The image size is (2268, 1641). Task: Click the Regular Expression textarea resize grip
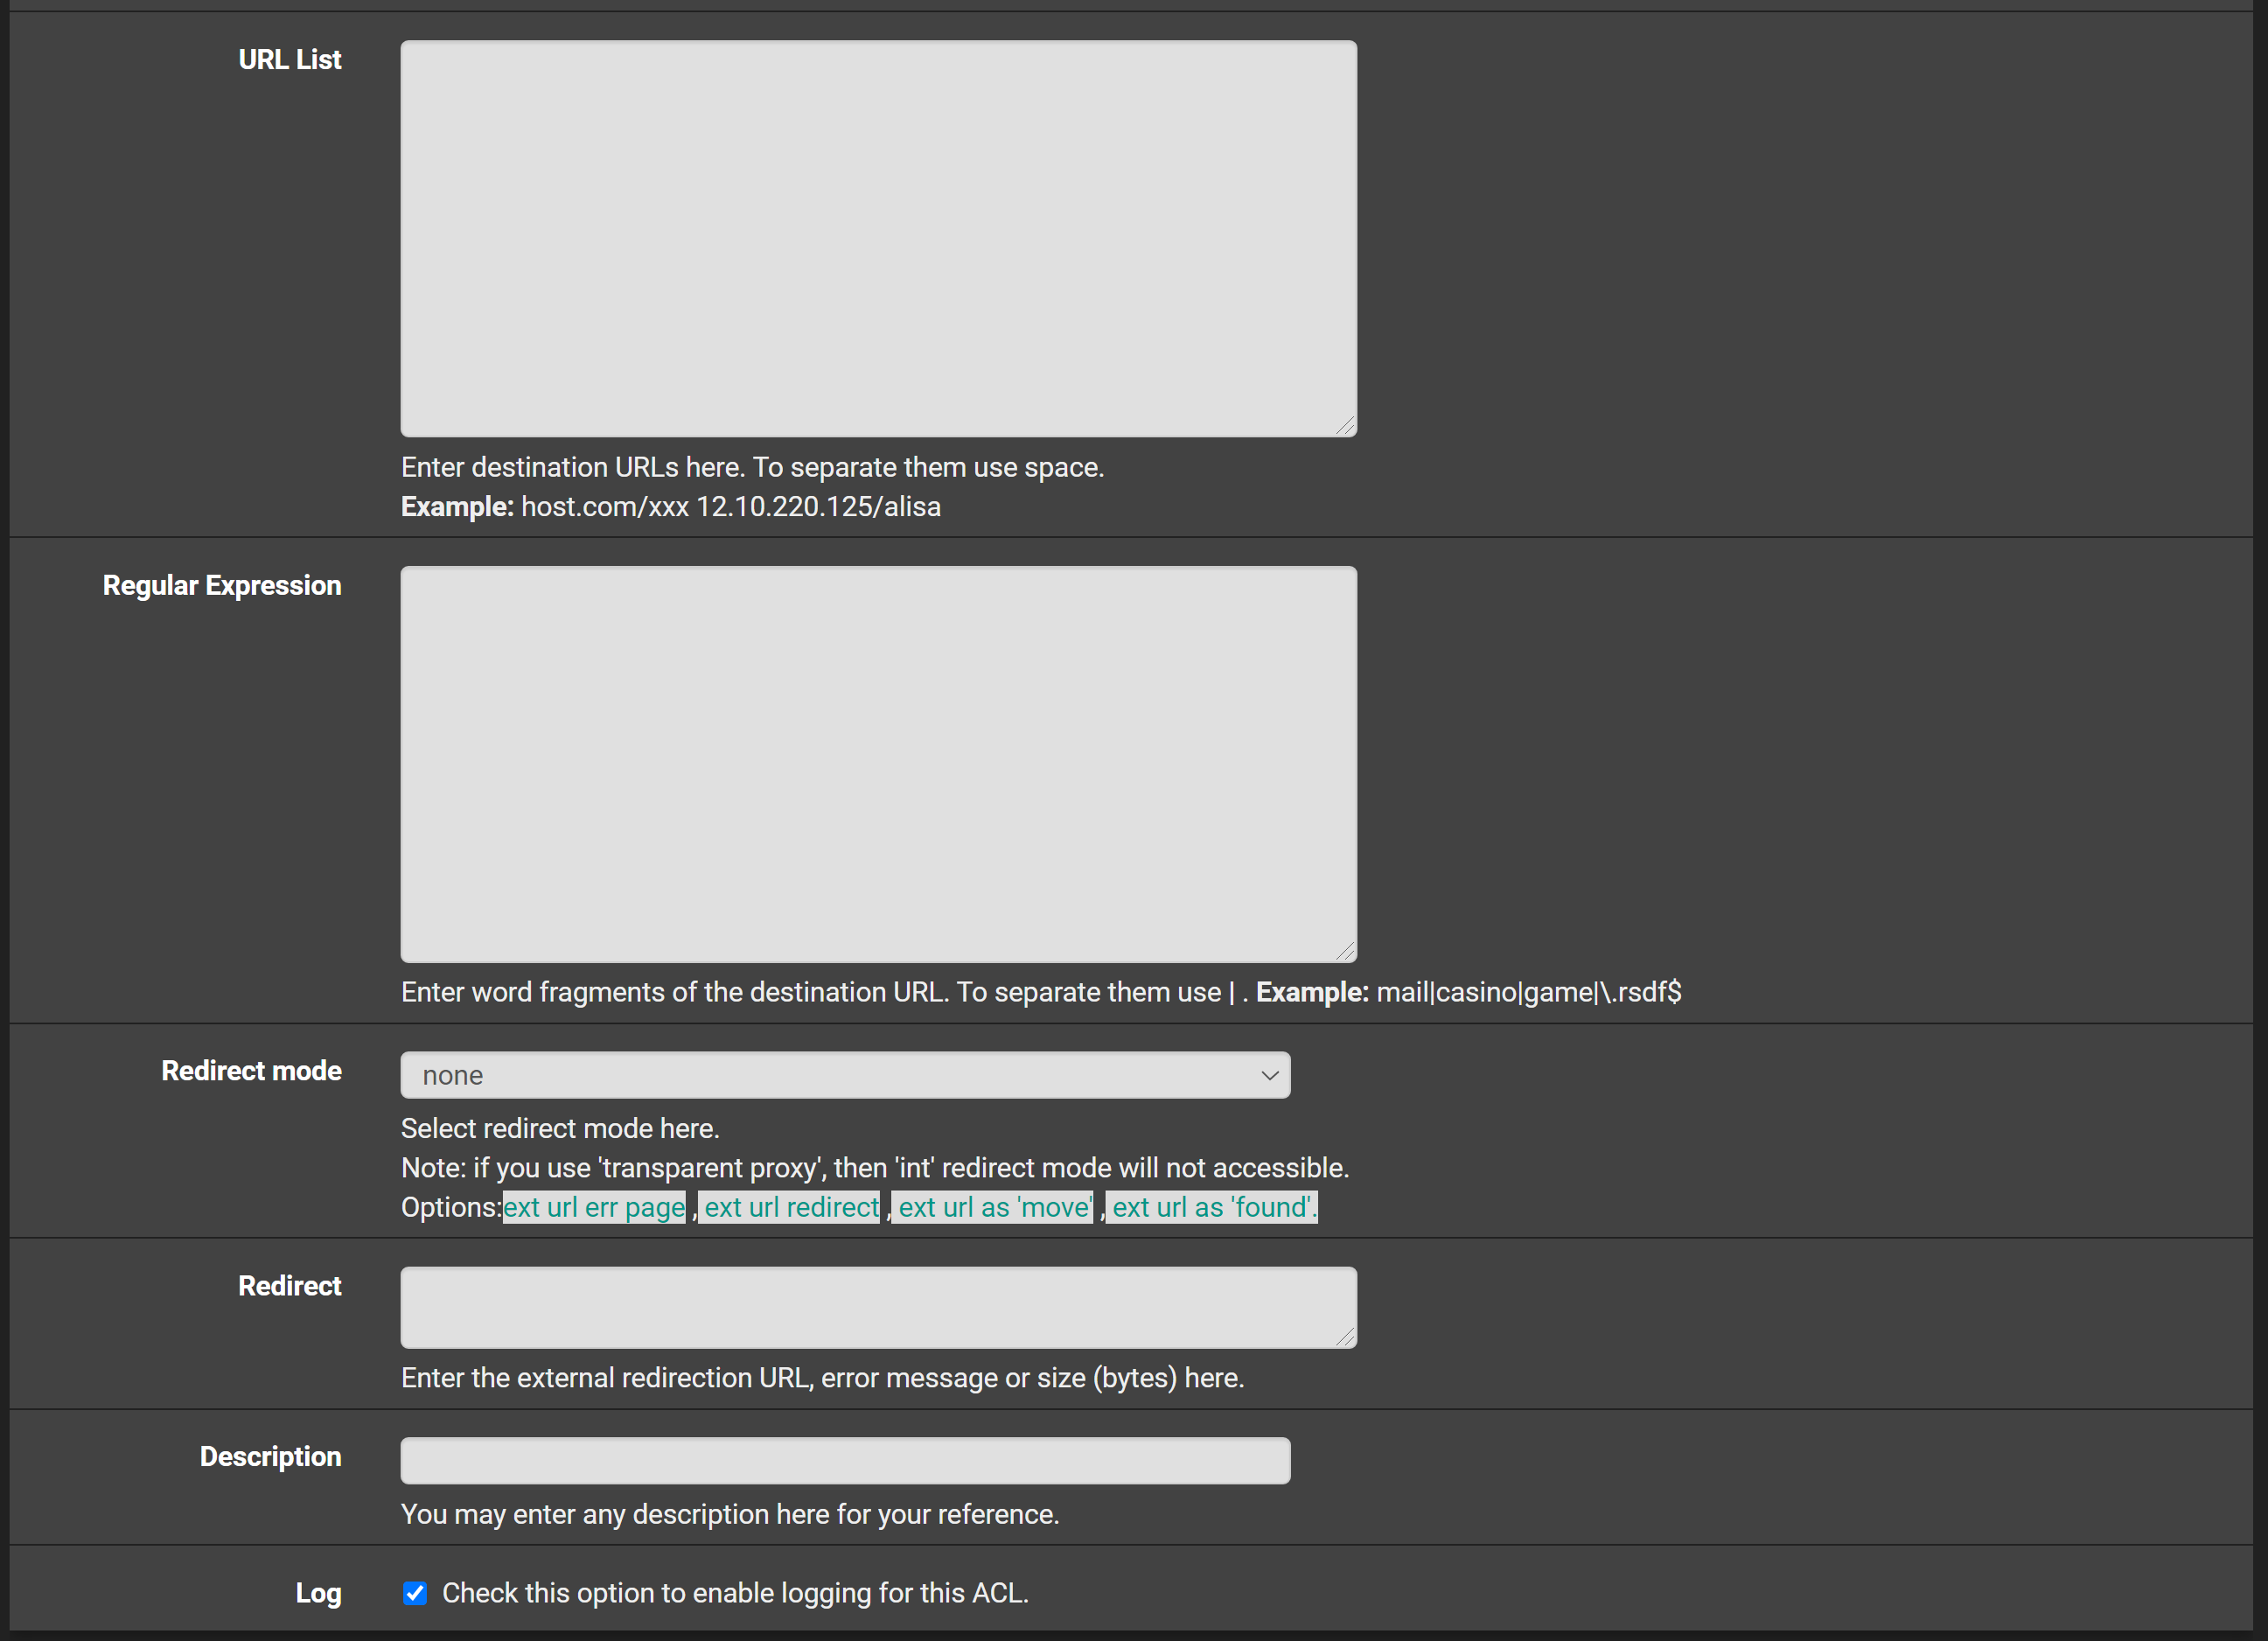point(1346,952)
